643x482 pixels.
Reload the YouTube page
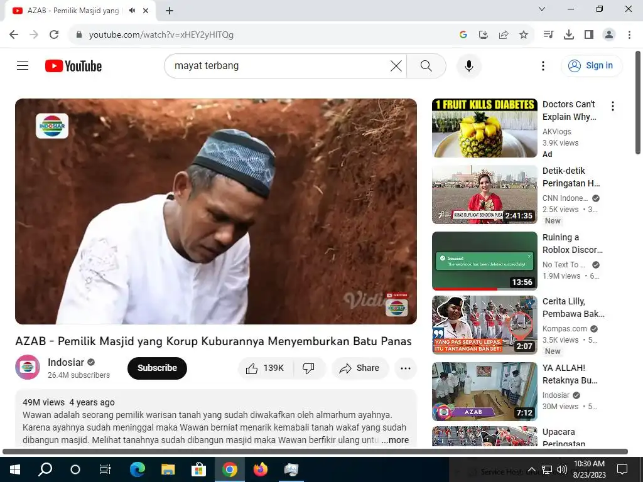54,35
